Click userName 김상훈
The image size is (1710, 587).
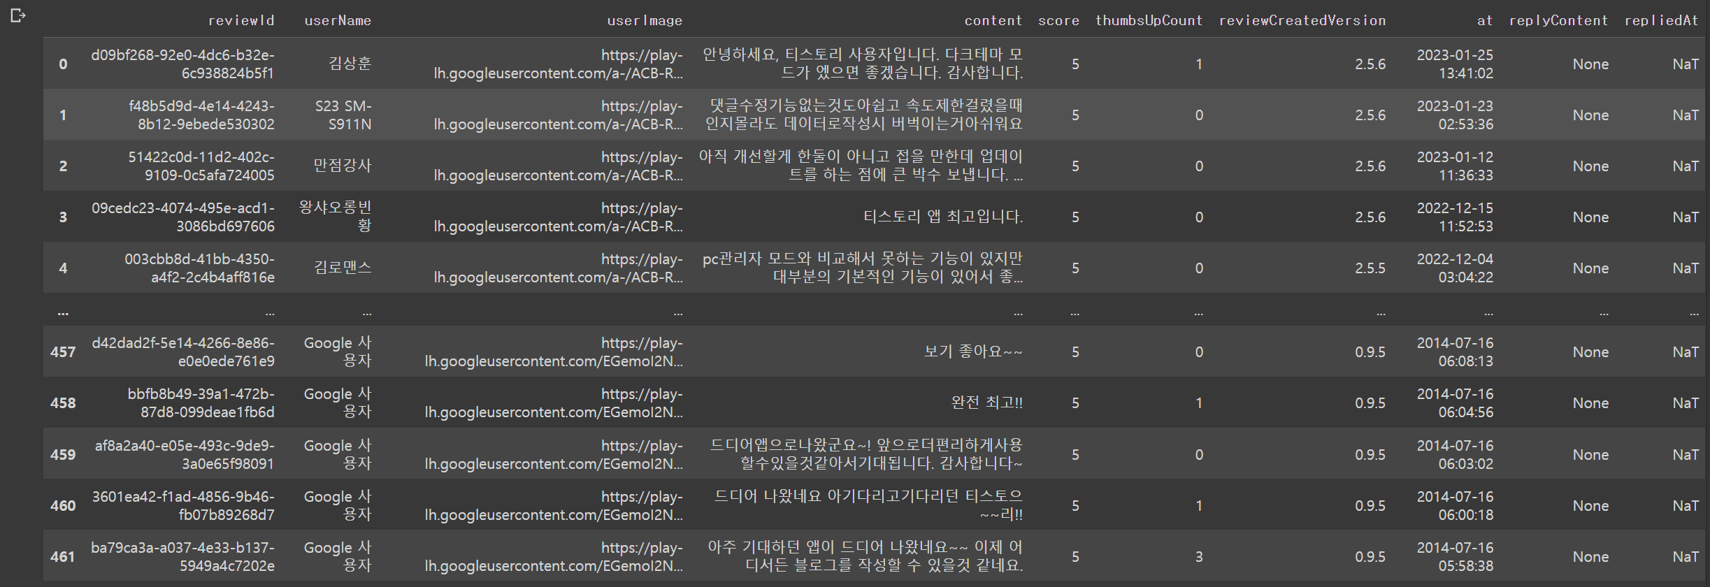click(x=350, y=64)
